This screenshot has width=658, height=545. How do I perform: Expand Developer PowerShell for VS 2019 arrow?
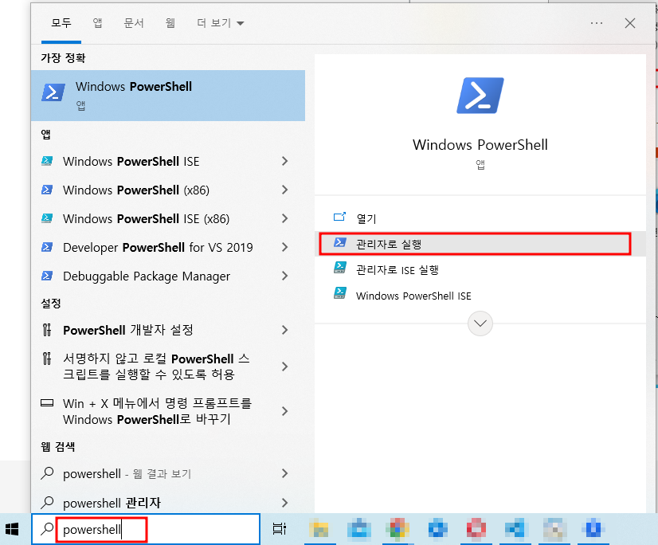[285, 247]
